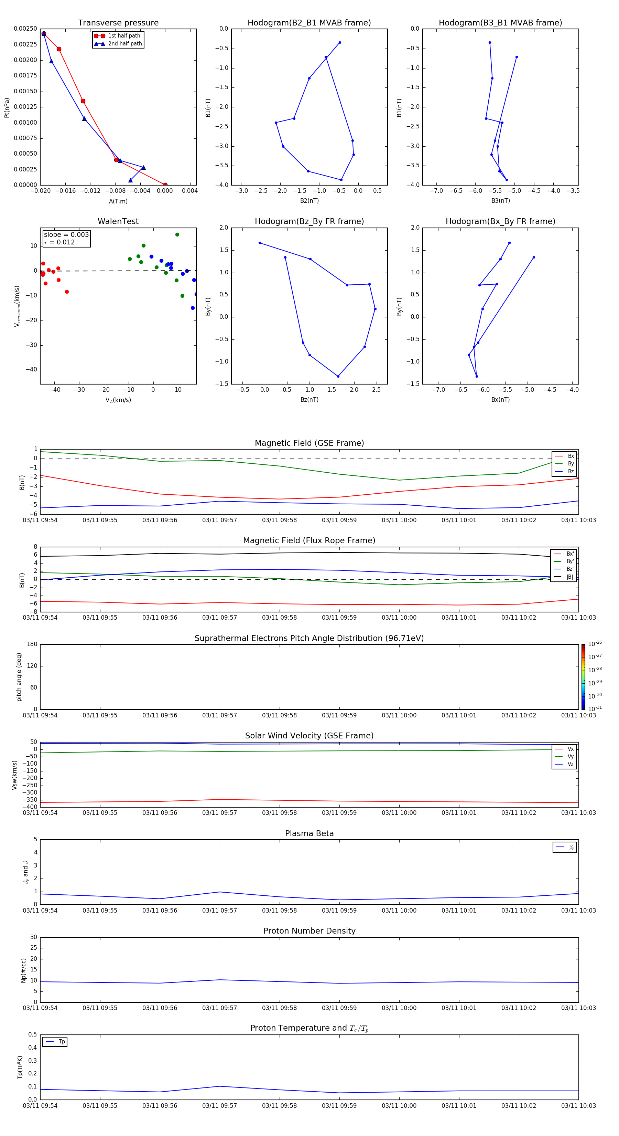Click the "Tp(10^6K)" y-axis label
619x1136 pixels.
pyautogui.click(x=20, y=1067)
